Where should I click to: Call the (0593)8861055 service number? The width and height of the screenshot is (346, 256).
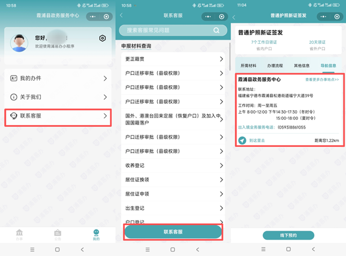coord(291,127)
